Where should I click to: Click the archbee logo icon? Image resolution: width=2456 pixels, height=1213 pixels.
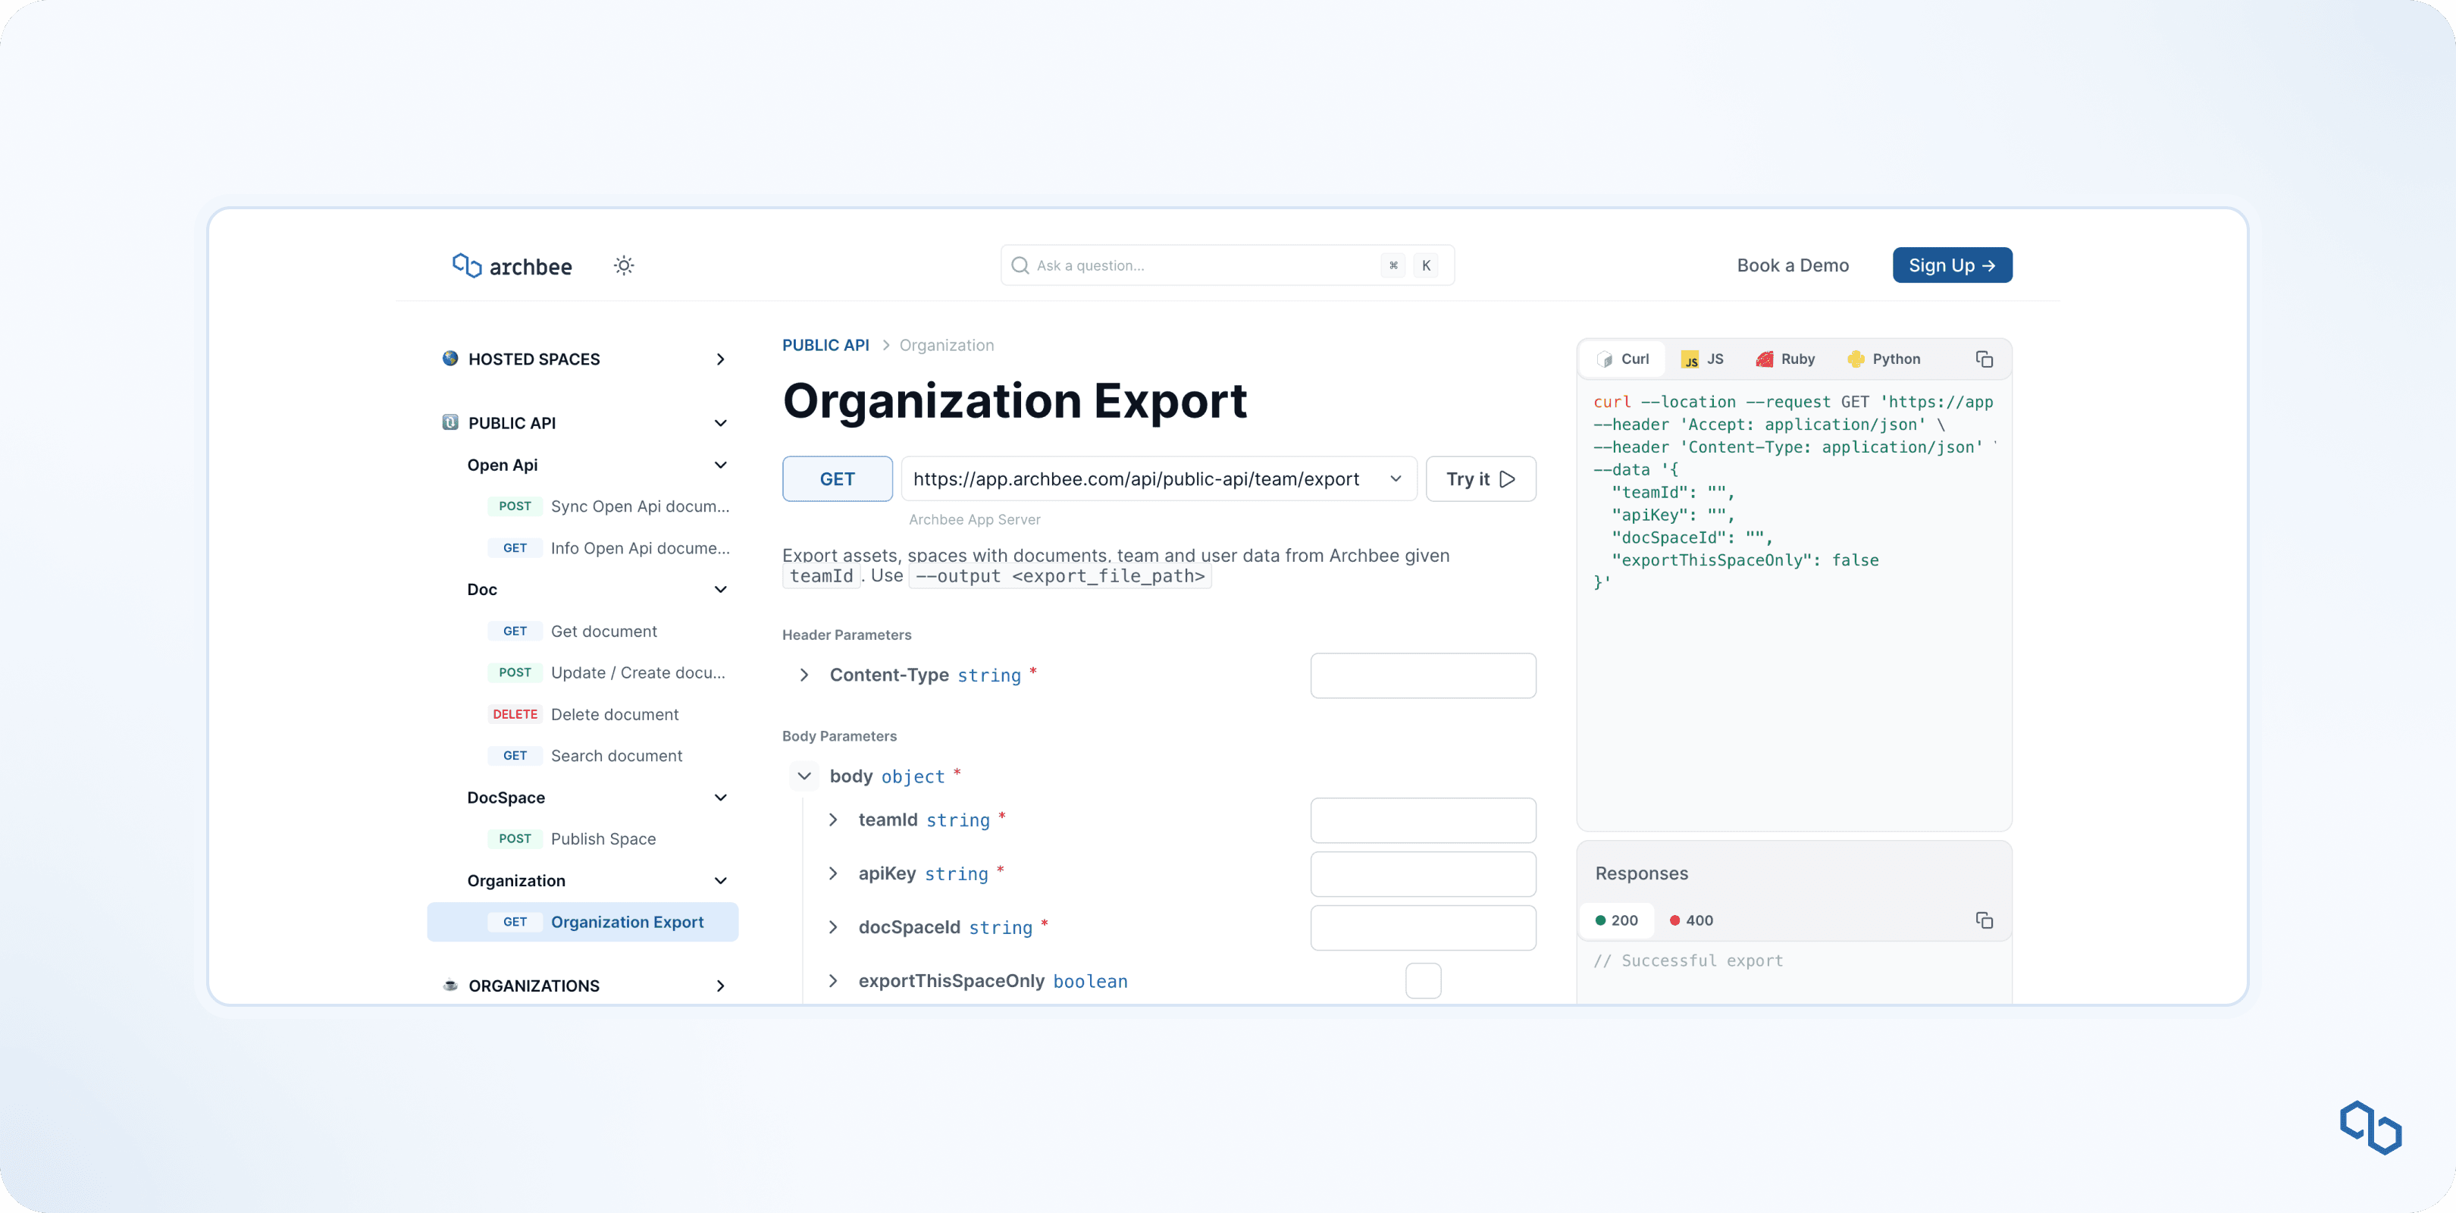pos(466,265)
